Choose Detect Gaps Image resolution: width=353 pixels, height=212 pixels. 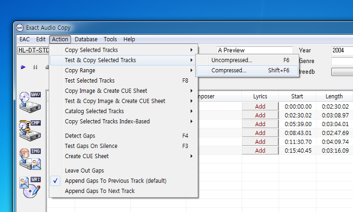click(x=124, y=136)
